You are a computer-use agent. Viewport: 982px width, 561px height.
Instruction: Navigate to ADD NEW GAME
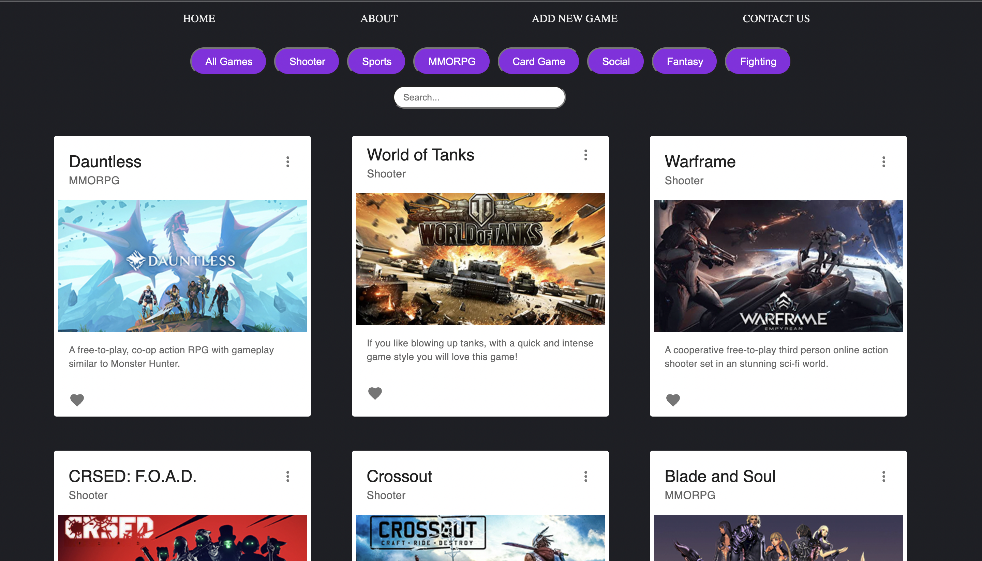coord(574,18)
